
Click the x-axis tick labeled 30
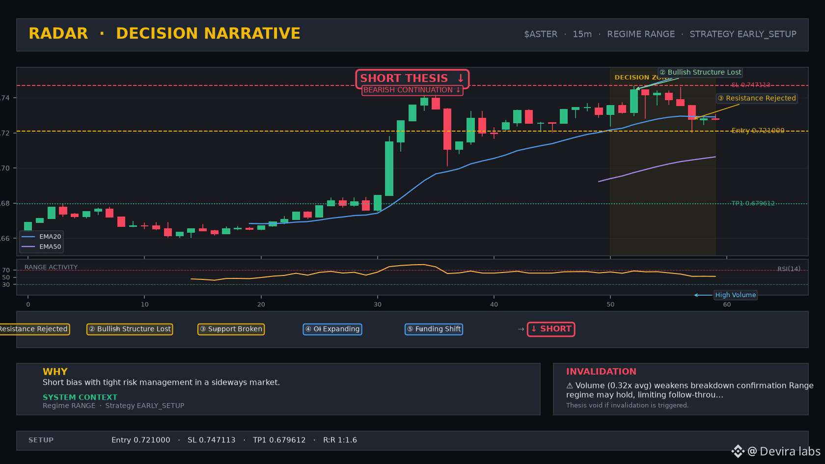(x=377, y=304)
